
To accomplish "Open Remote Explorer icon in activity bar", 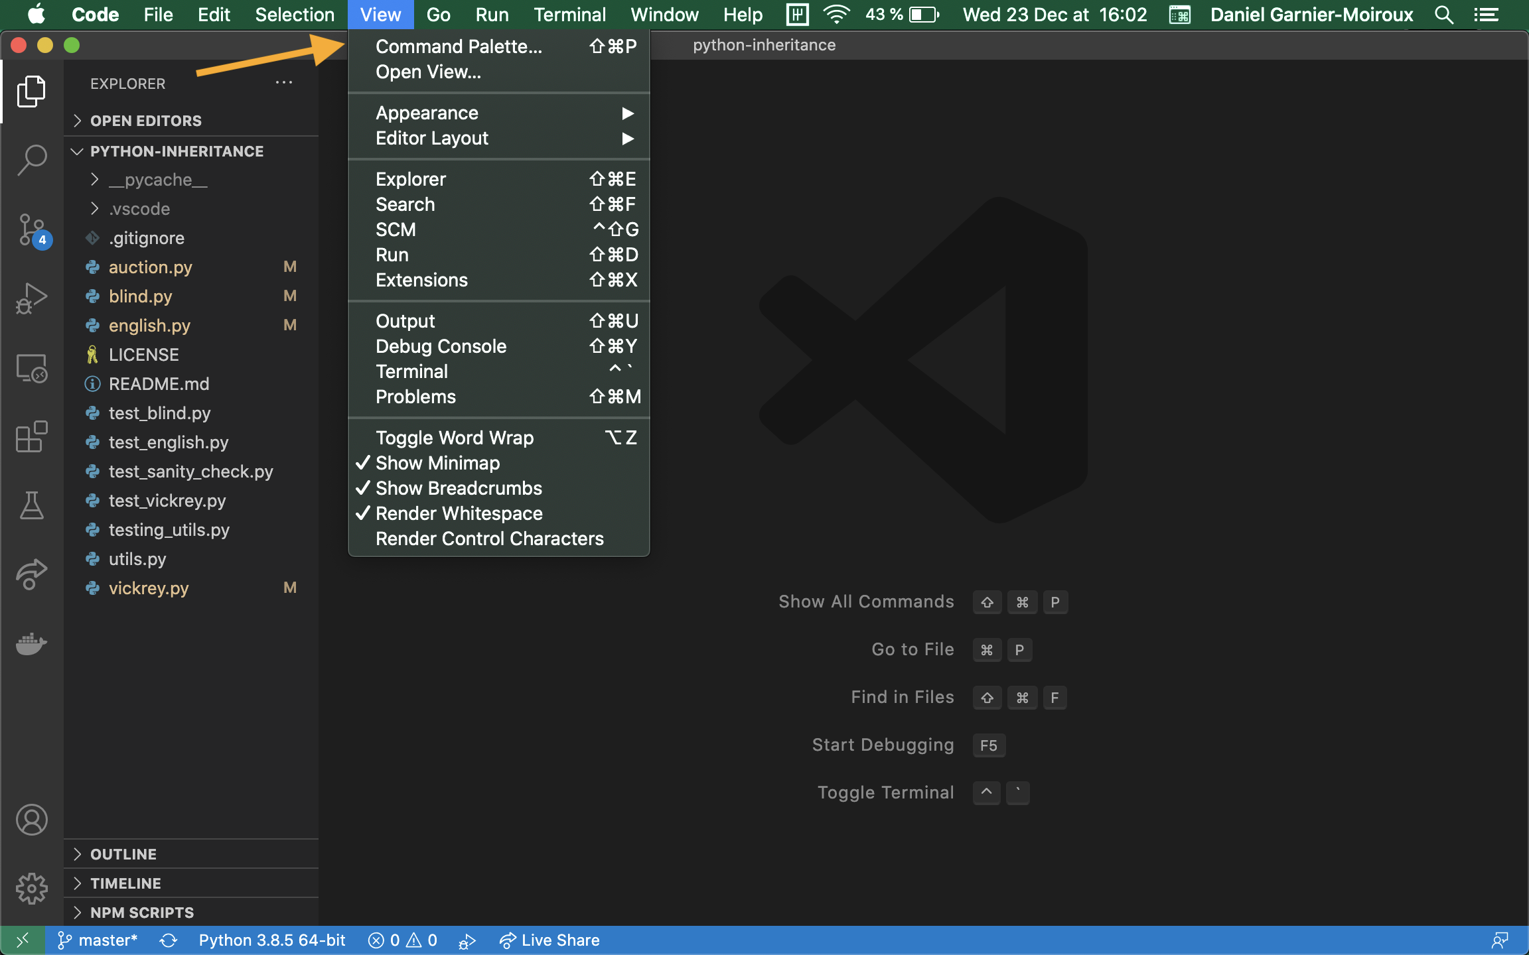I will (x=31, y=368).
